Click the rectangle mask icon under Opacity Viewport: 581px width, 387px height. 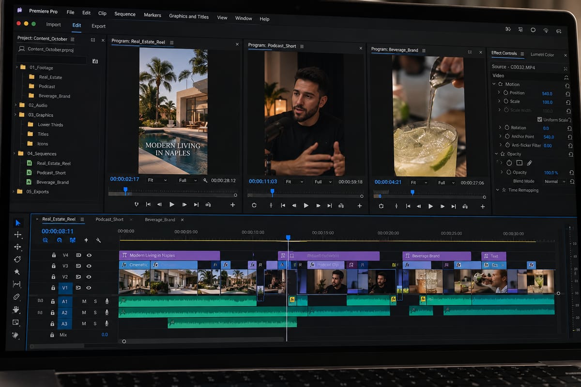(519, 163)
